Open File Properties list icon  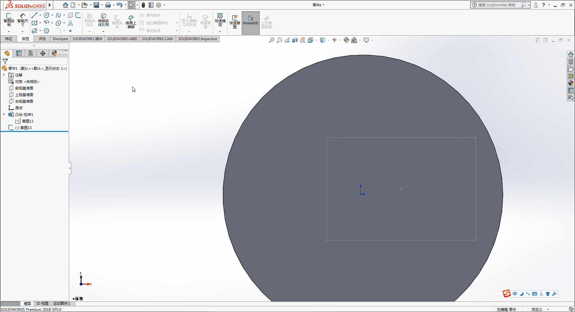coord(151,5)
